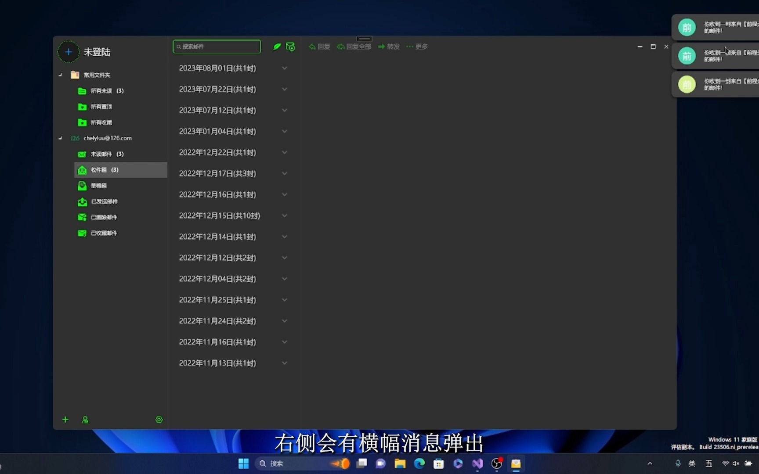Expand the 2023年07月22日 group chevron

(x=285, y=89)
